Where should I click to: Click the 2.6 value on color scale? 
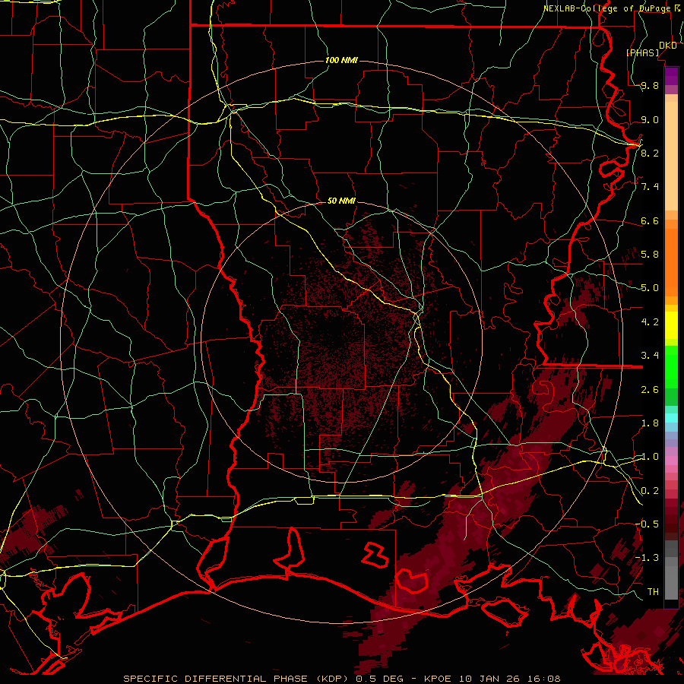coord(650,390)
